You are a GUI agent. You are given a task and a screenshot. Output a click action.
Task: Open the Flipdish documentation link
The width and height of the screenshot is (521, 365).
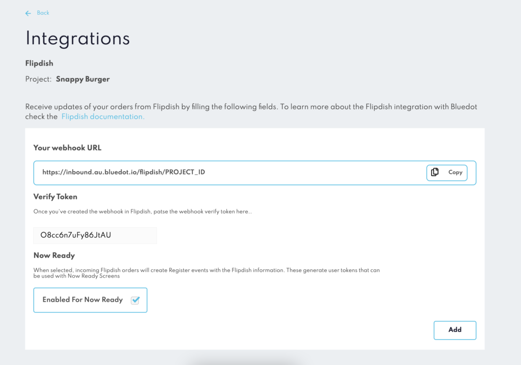pos(103,116)
